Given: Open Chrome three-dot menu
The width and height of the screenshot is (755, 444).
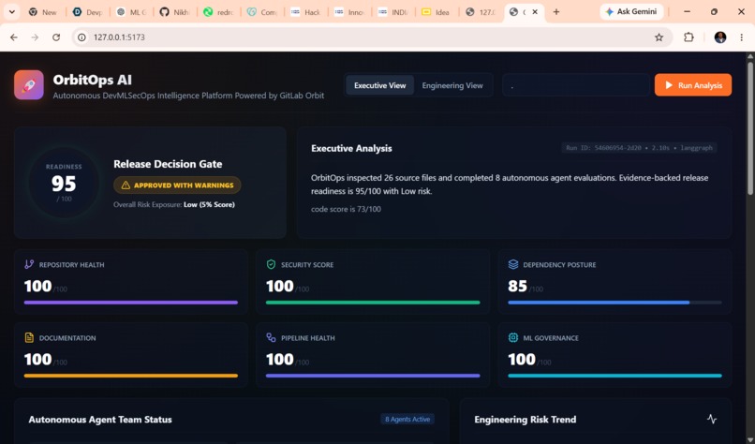Looking at the screenshot, I should (x=741, y=37).
